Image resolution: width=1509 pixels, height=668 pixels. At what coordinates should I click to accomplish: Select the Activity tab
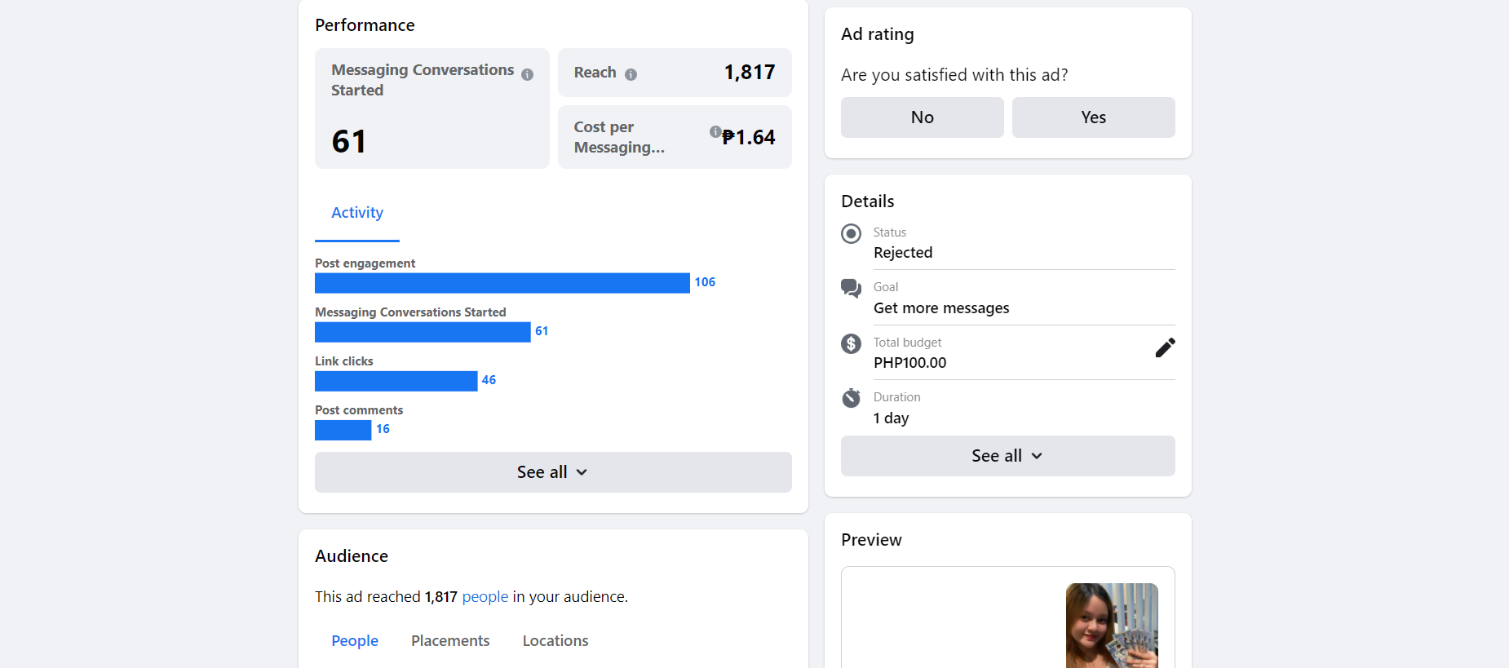[x=357, y=213]
